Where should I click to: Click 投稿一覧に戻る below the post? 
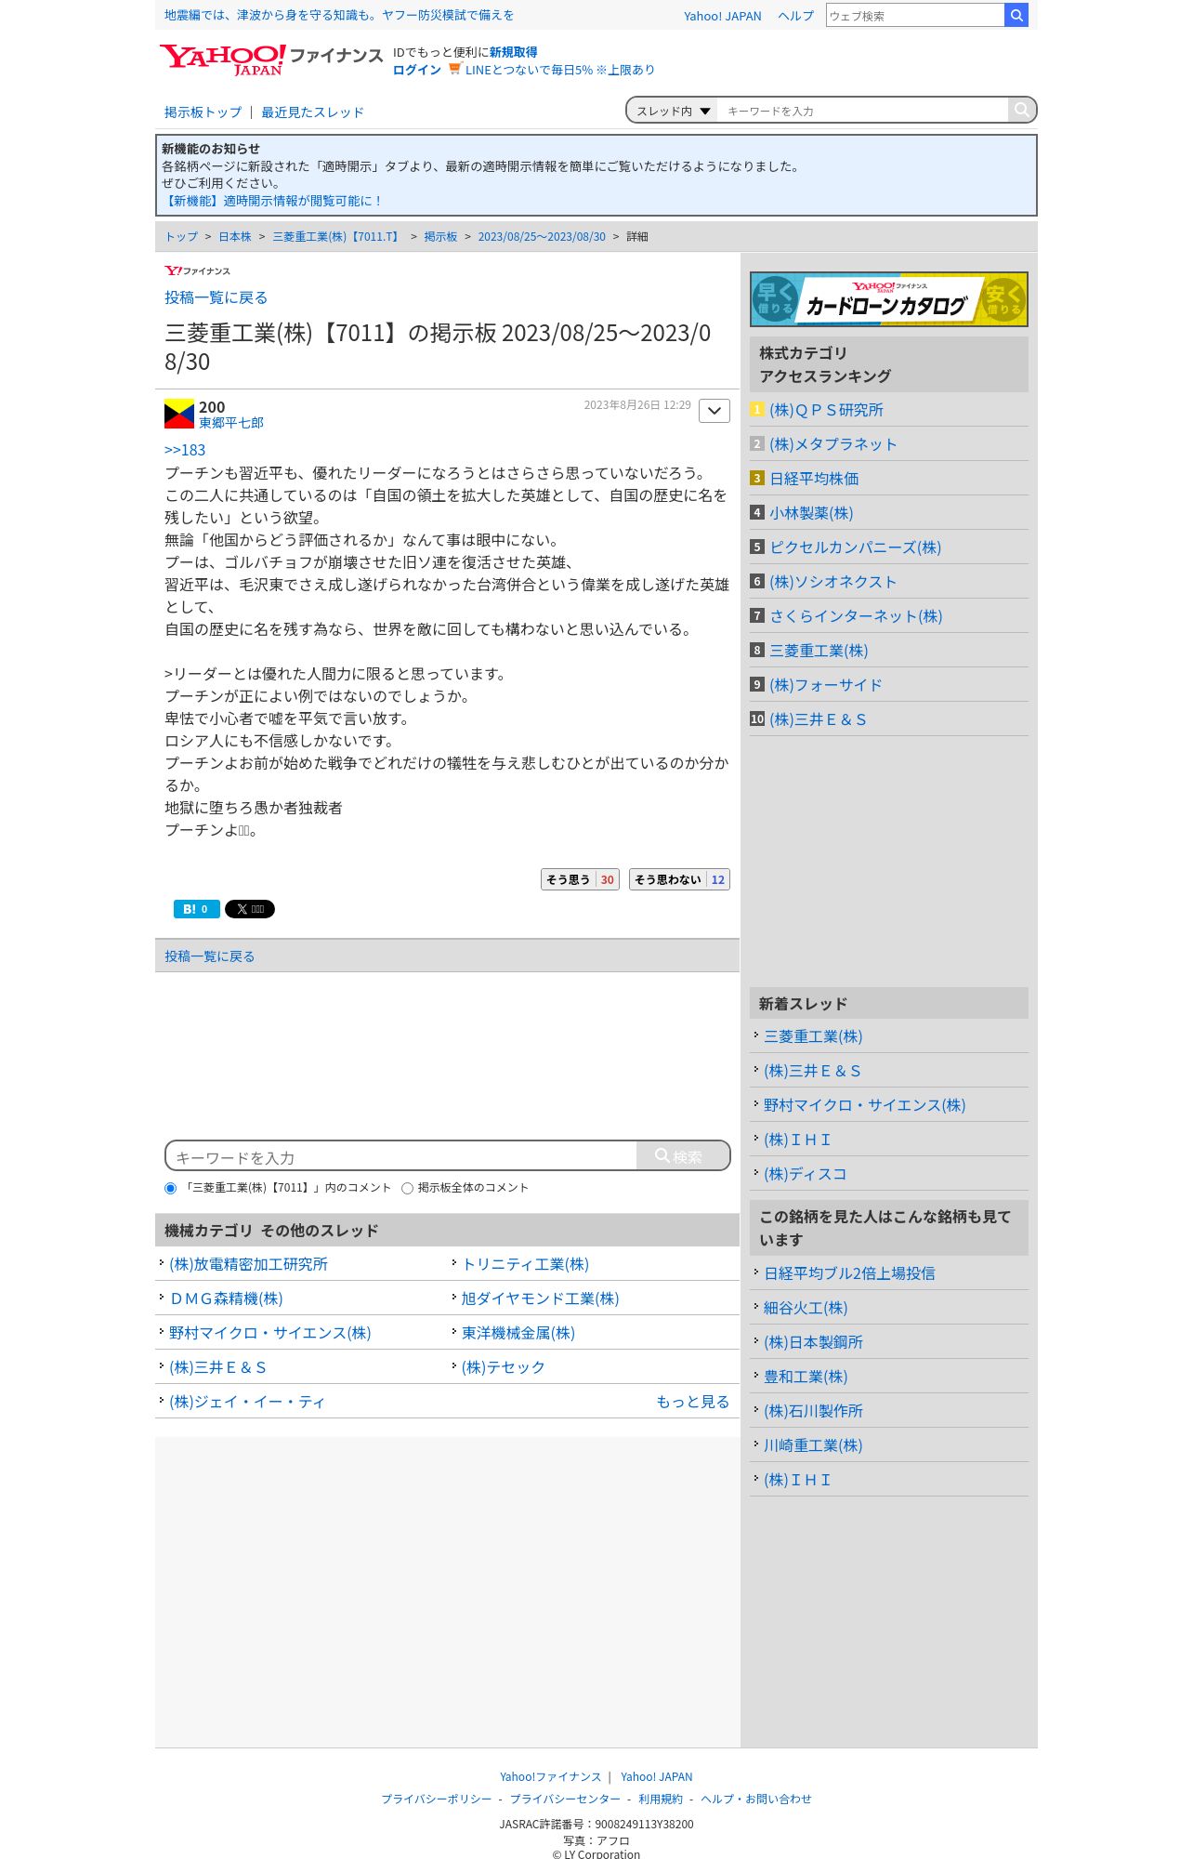pos(209,956)
